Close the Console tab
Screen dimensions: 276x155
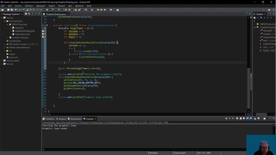(95, 119)
